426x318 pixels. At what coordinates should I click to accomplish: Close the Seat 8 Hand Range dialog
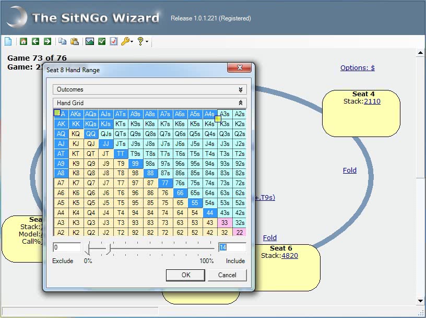point(239,67)
